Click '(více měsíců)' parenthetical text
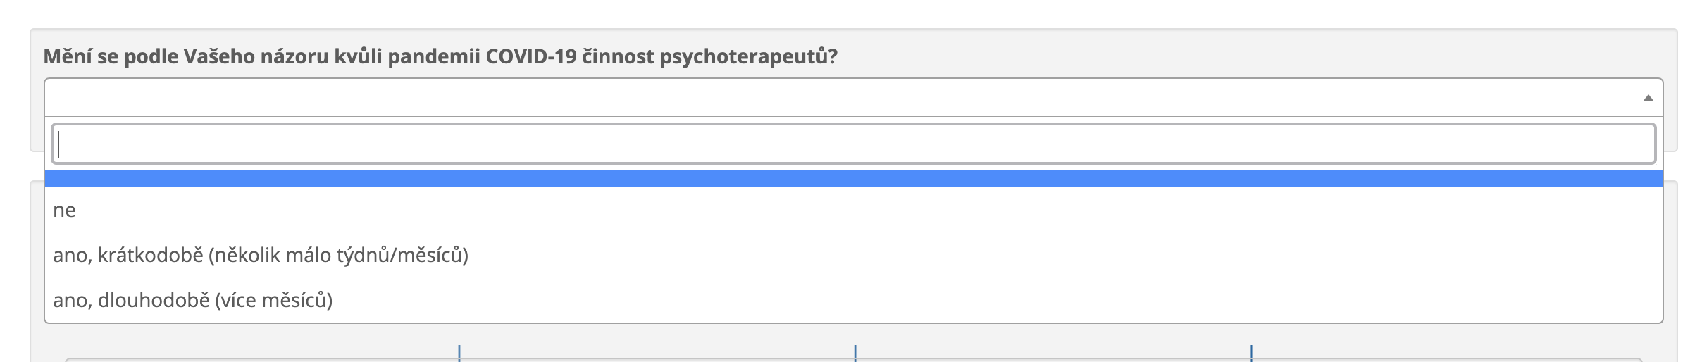This screenshot has width=1702, height=362. pos(273,301)
